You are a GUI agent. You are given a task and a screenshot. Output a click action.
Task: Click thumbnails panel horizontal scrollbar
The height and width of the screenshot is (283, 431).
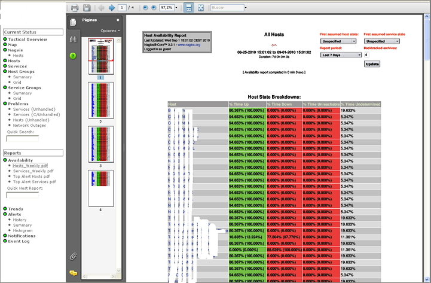[x=99, y=276]
